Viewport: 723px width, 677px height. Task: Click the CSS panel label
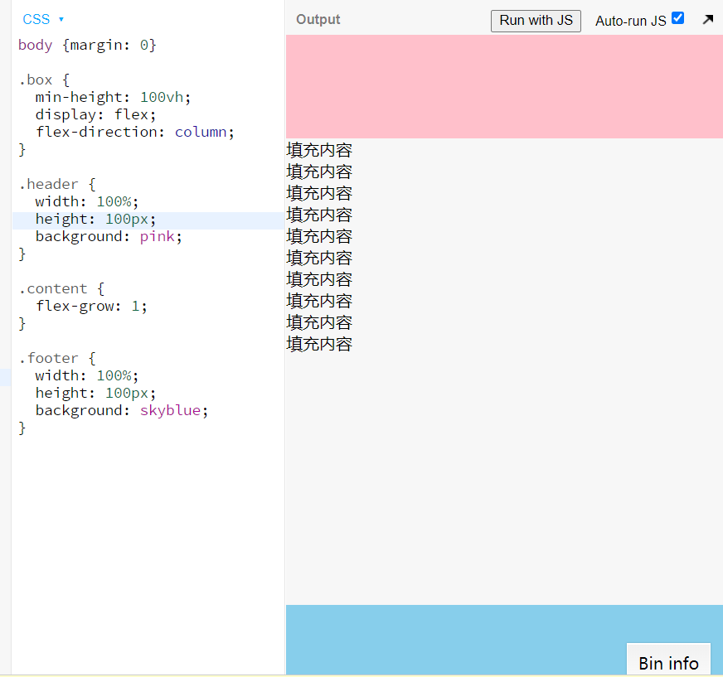coord(36,19)
